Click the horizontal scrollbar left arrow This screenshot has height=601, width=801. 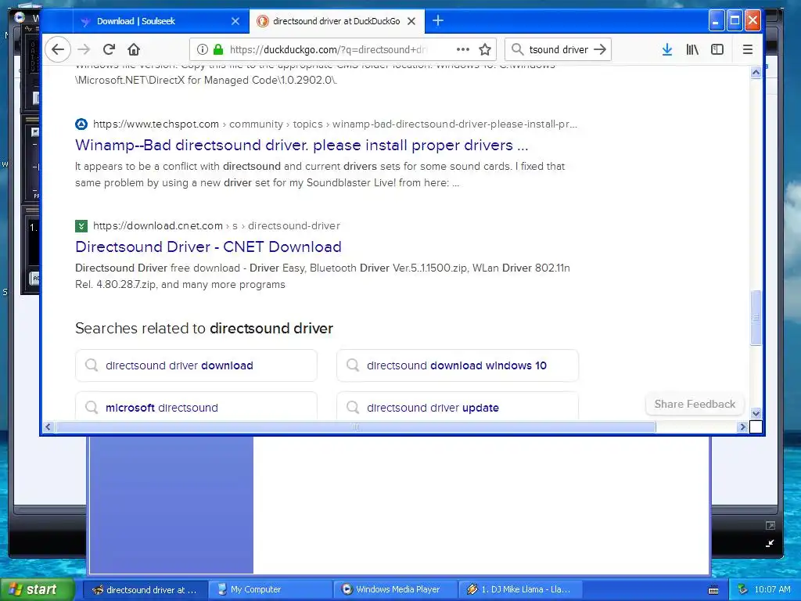[x=48, y=426]
